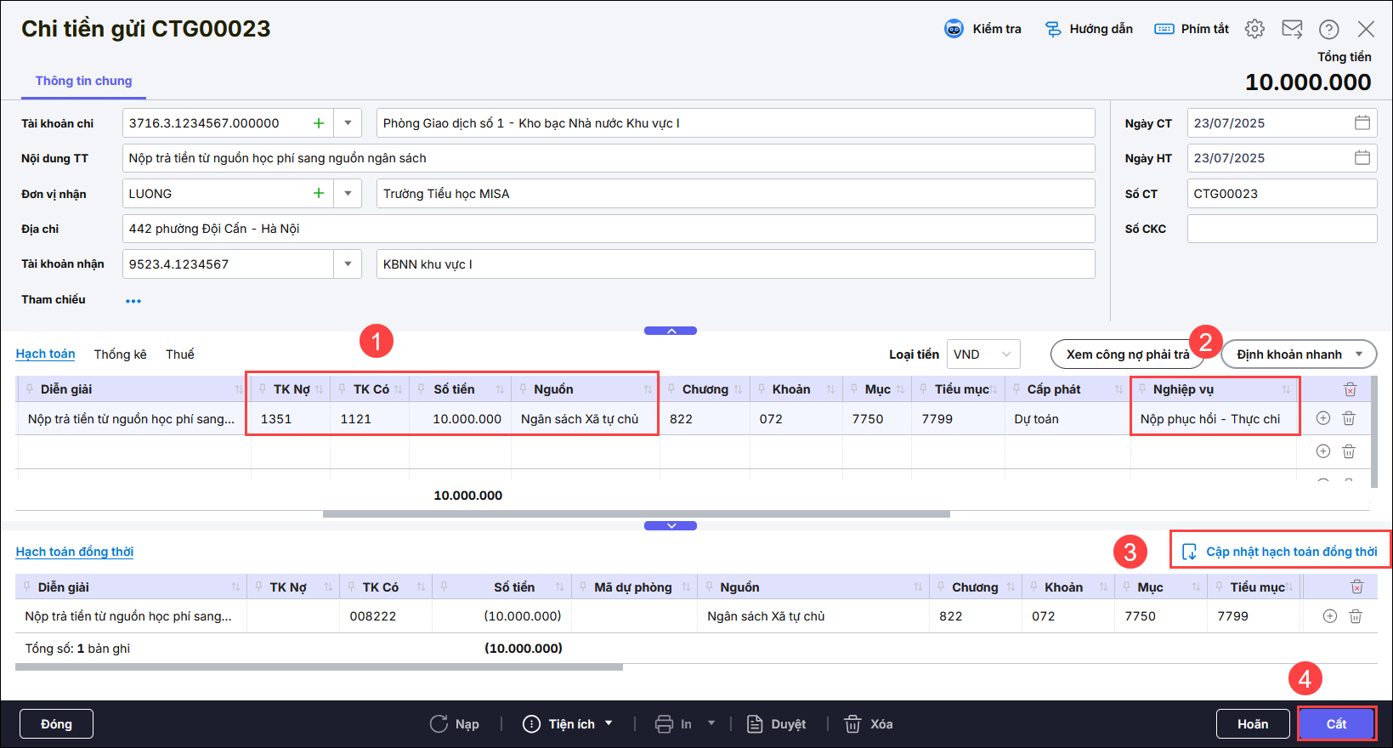
Task: Click the Cất save button
Action: click(x=1336, y=724)
